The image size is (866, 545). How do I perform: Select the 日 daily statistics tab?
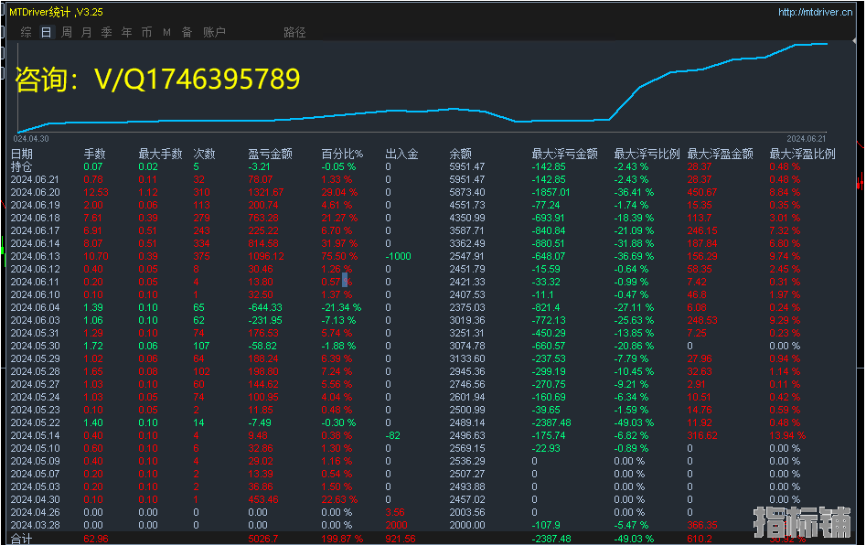click(46, 32)
